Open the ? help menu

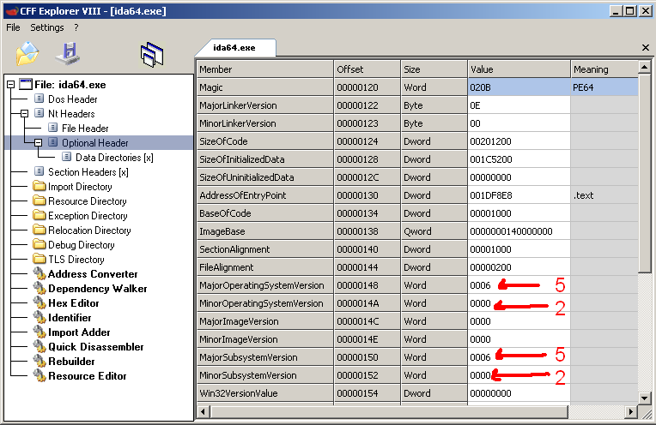76,27
